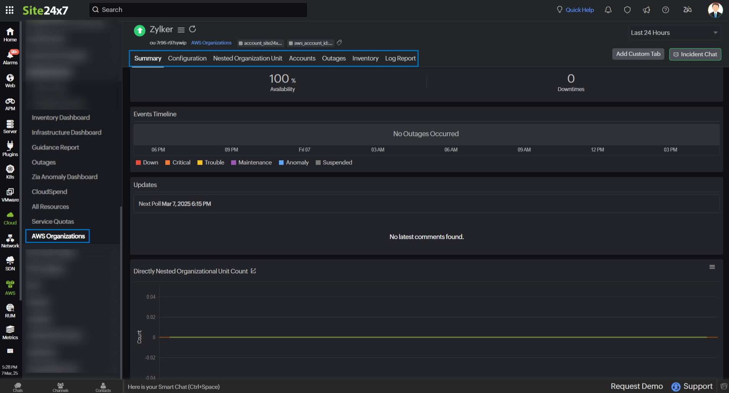Screen dimensions: 729x393
Task: Switch to the Log Report tab
Action: [x=400, y=58]
